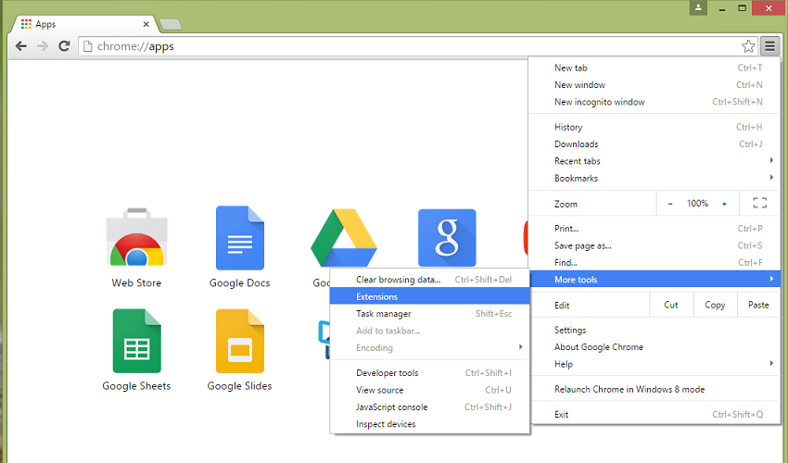Open a New incognito window
Screen dimensions: 788x463
pyautogui.click(x=655, y=102)
